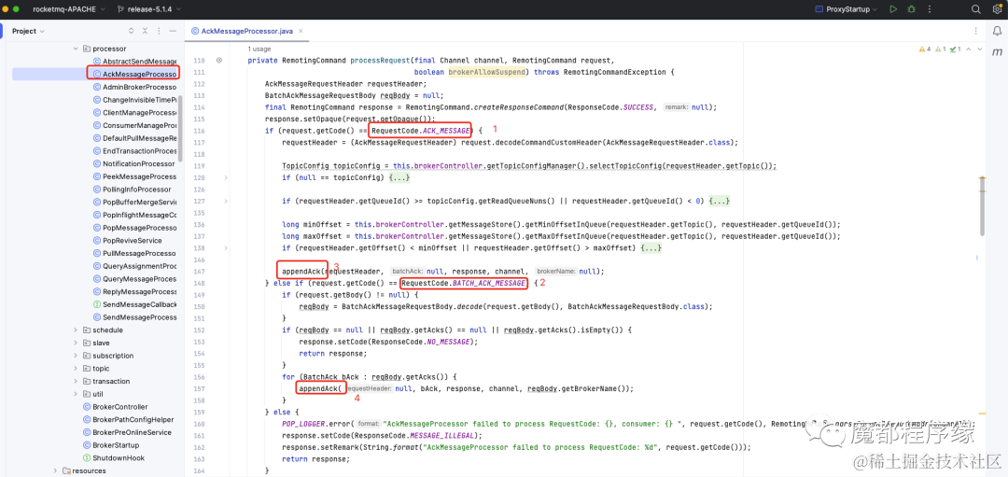
Task: Unfold code block at line 138
Action: click(x=226, y=248)
